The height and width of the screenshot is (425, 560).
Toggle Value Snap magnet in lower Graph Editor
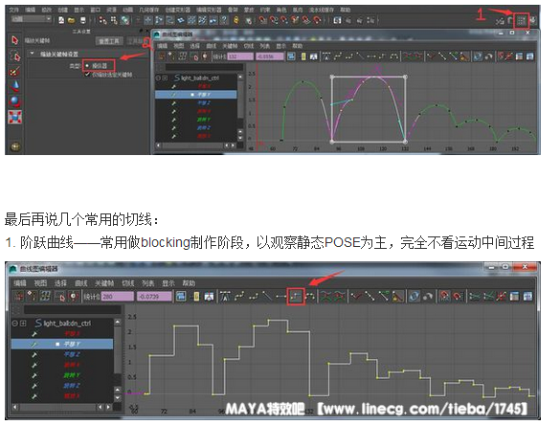click(458, 296)
